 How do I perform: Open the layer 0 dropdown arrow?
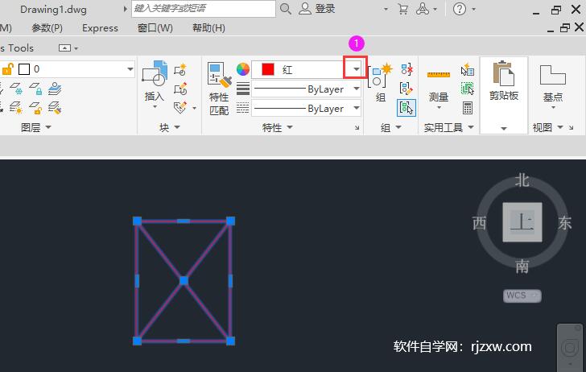(x=130, y=69)
